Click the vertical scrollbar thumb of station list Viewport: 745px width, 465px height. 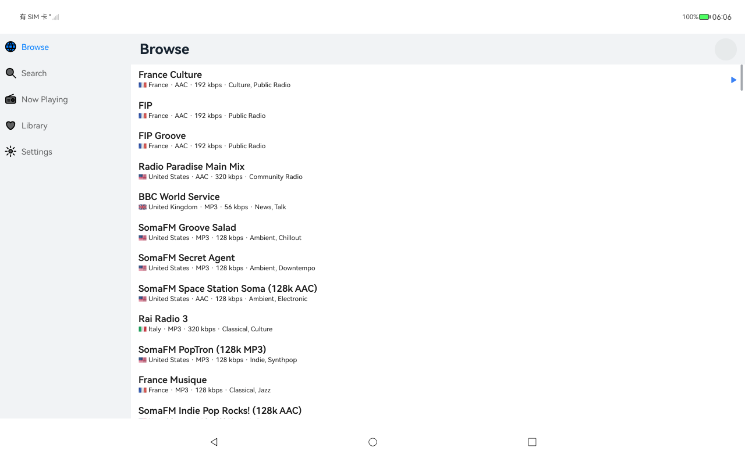[742, 77]
